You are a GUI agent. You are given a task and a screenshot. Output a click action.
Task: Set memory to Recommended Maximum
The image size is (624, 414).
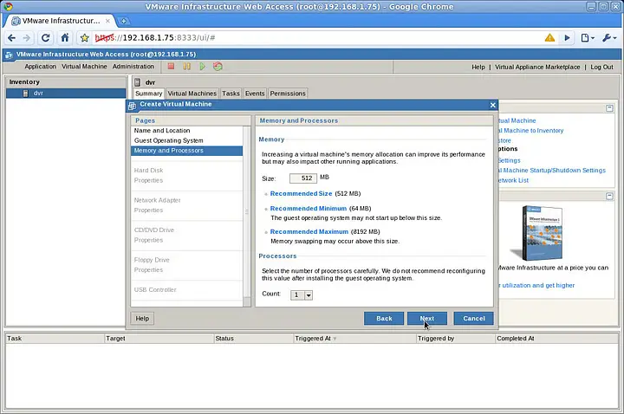pyautogui.click(x=309, y=231)
